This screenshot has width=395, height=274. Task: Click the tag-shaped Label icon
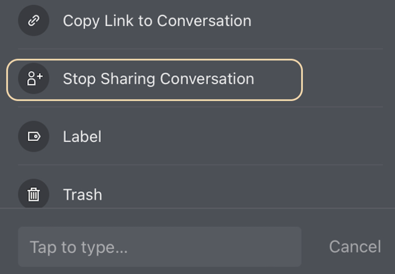pyautogui.click(x=34, y=137)
